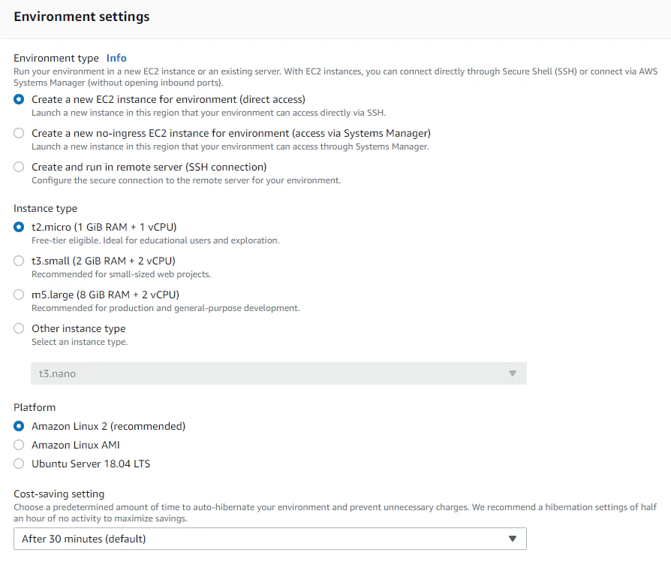Pick the t2.micro instance type
The width and height of the screenshot is (671, 562).
pyautogui.click(x=19, y=227)
